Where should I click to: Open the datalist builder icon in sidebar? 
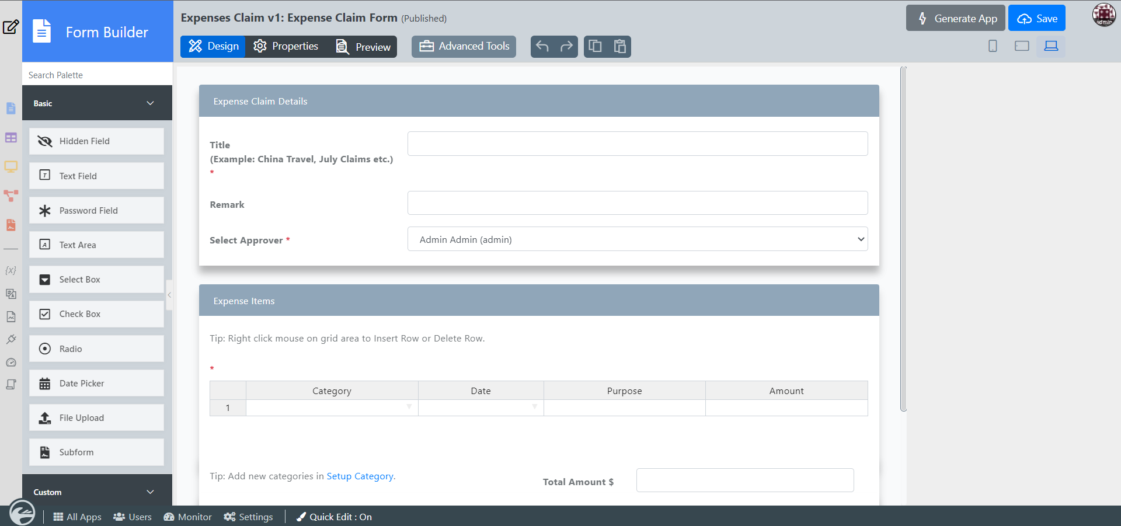(x=11, y=138)
